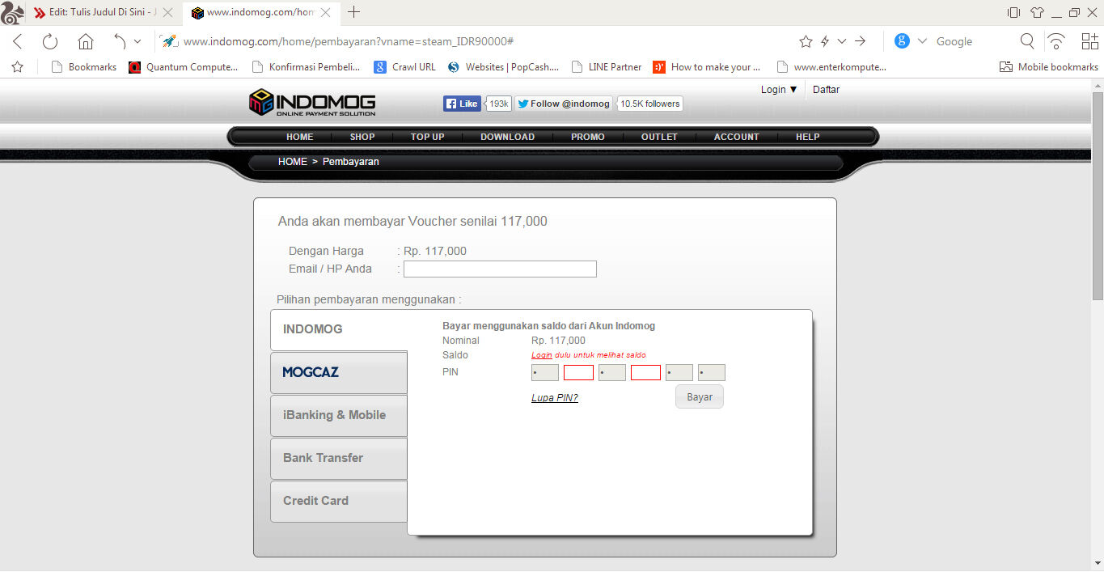Select the MOGCAZ payment tab
The height and width of the screenshot is (572, 1104).
(339, 372)
